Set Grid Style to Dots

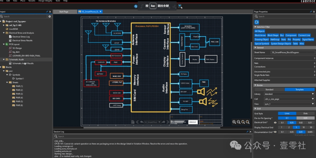(x=305, y=113)
